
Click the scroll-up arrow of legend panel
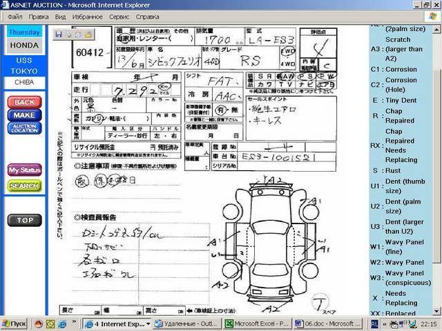pyautogui.click(x=436, y=29)
